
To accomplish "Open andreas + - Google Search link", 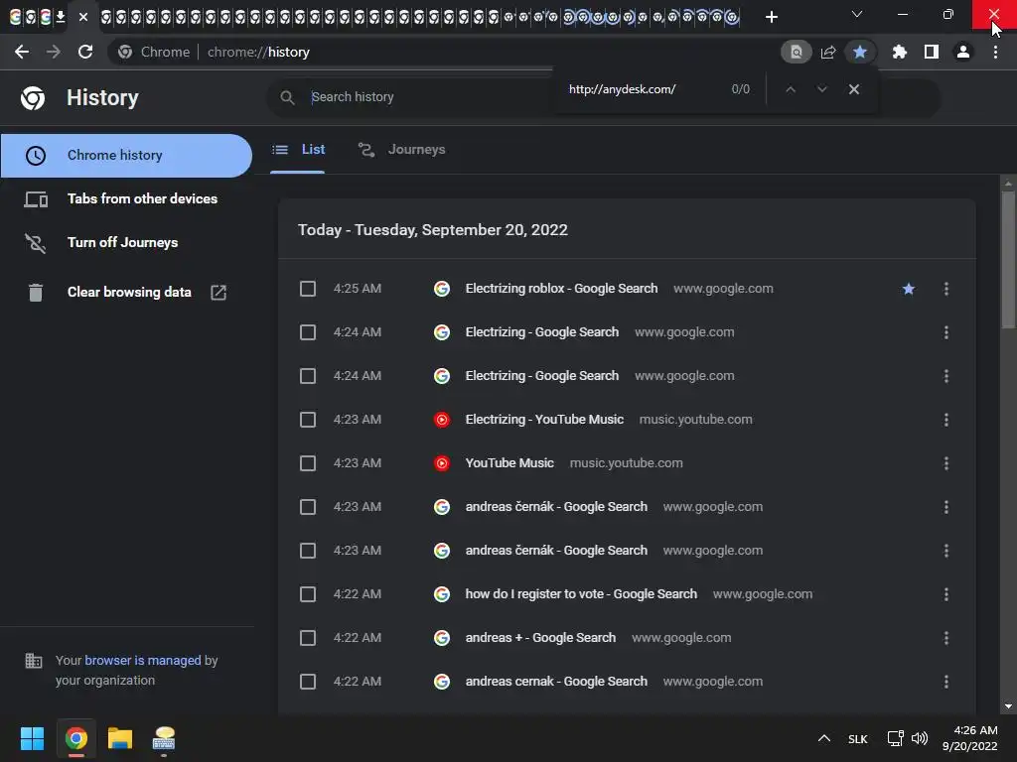I will (540, 638).
